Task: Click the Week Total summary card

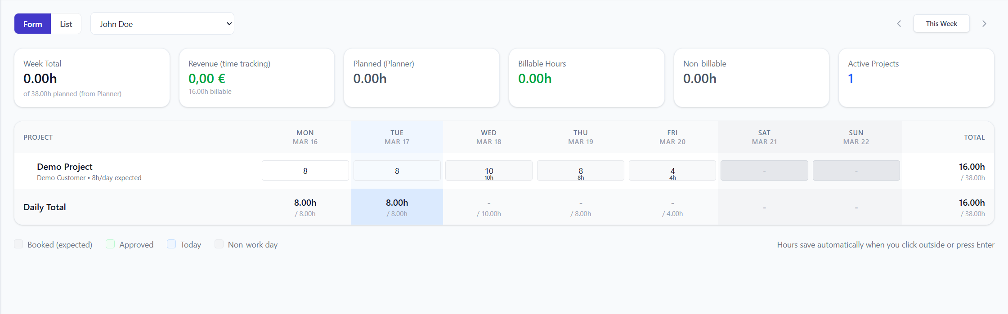Action: (92, 78)
